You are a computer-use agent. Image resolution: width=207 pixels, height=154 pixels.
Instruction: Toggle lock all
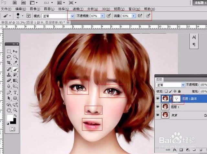(x=179, y=91)
